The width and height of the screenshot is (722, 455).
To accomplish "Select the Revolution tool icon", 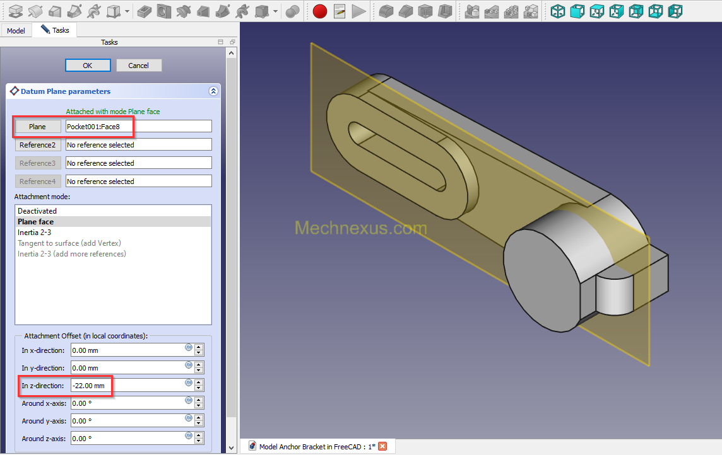I will point(35,11).
